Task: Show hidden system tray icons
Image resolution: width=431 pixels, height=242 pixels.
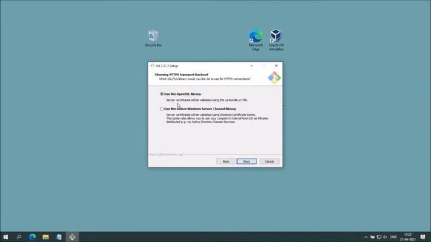Action: (x=366, y=237)
